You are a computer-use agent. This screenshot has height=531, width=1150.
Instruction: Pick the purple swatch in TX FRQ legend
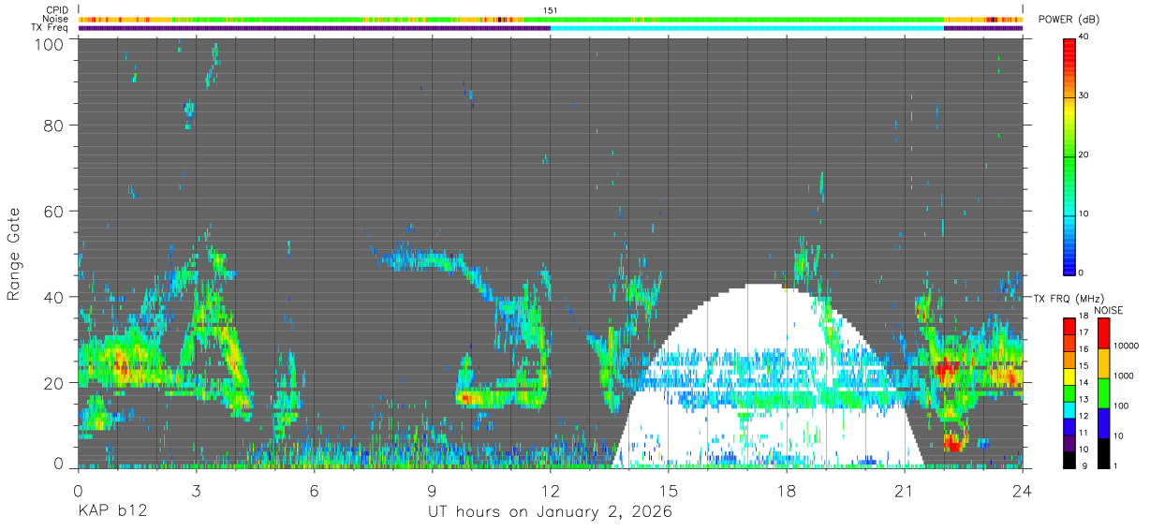[1069, 442]
